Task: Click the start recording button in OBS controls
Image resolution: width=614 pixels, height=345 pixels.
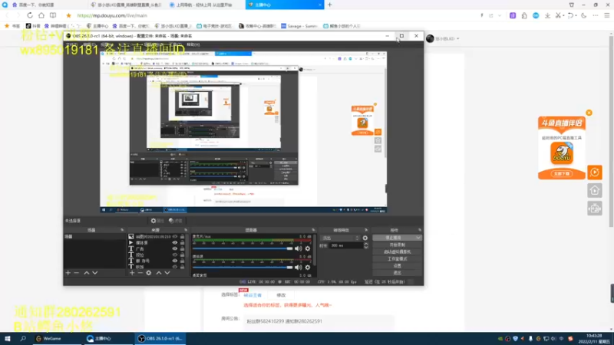Action: [397, 245]
